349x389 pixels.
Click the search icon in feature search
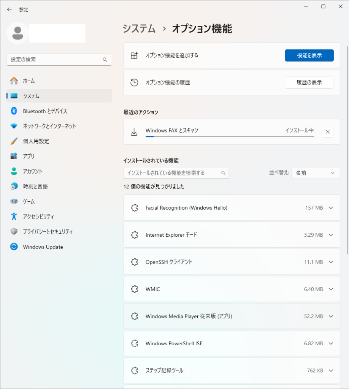pyautogui.click(x=223, y=173)
